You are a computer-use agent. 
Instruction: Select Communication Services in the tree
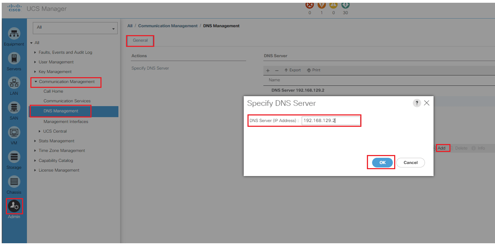pyautogui.click(x=67, y=101)
